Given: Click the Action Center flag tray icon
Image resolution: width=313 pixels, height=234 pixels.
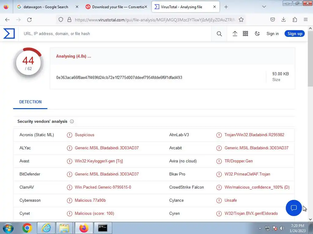Looking at the screenshot, I should (x=275, y=228).
